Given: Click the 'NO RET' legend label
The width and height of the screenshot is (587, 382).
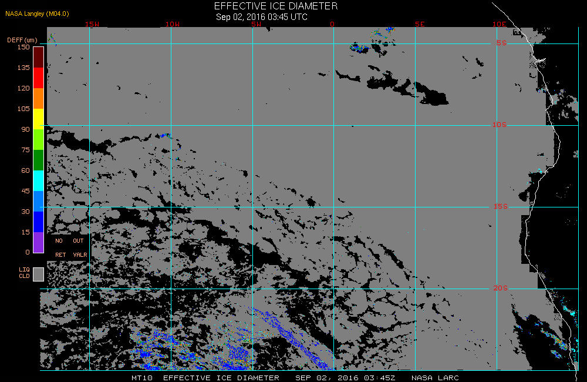Looking at the screenshot, I should tap(60, 248).
